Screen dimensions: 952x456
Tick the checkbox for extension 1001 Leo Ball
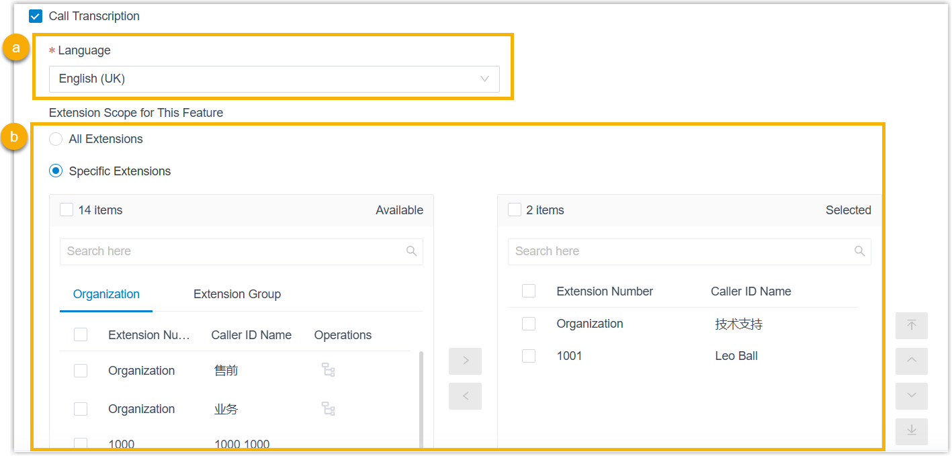[529, 356]
